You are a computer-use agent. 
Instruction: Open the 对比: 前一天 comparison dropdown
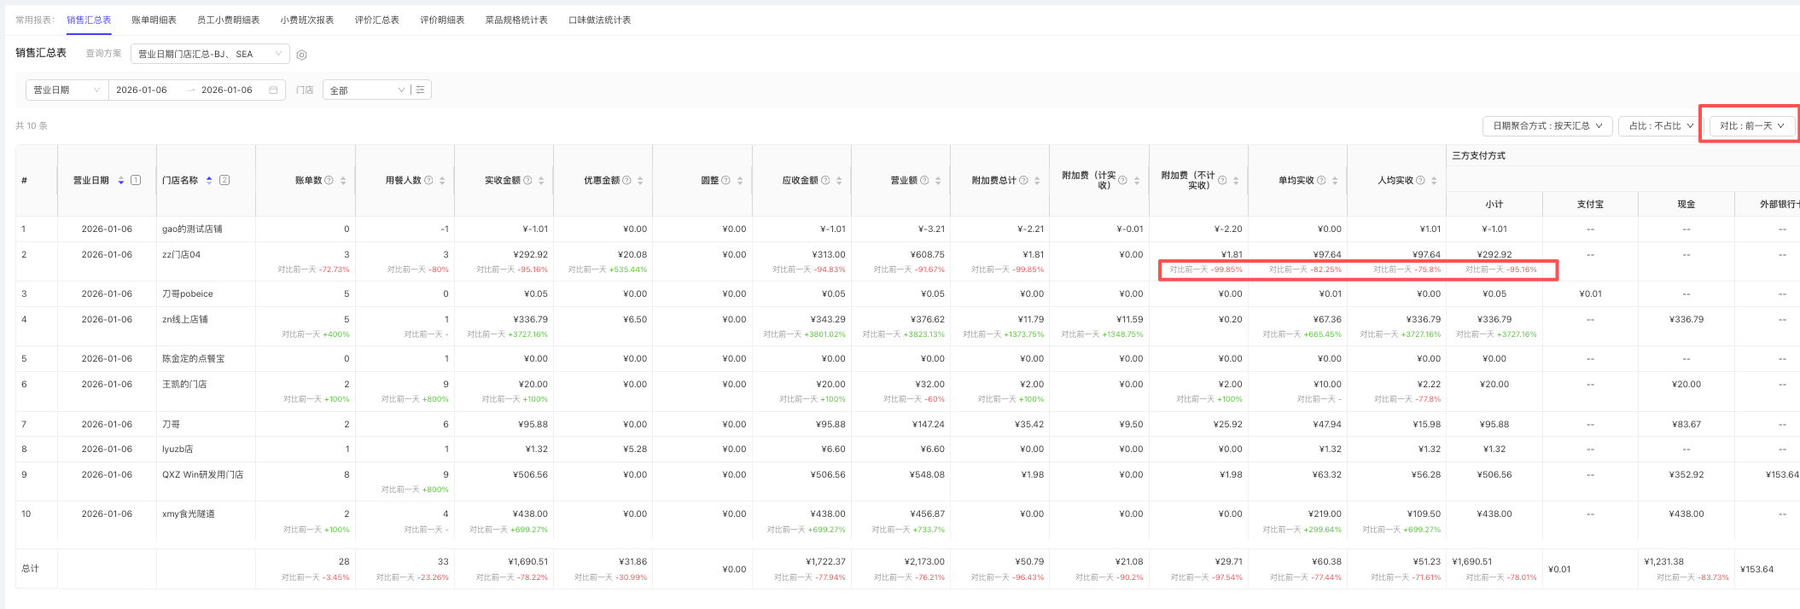point(1751,125)
